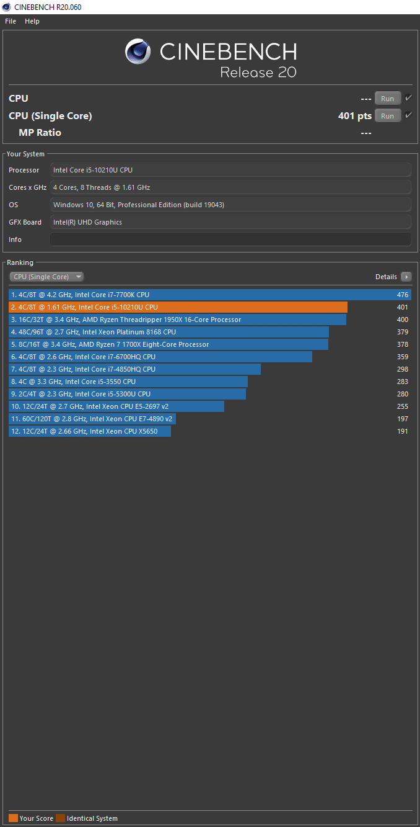Open the Help menu
The height and width of the screenshot is (827, 420).
pos(32,21)
